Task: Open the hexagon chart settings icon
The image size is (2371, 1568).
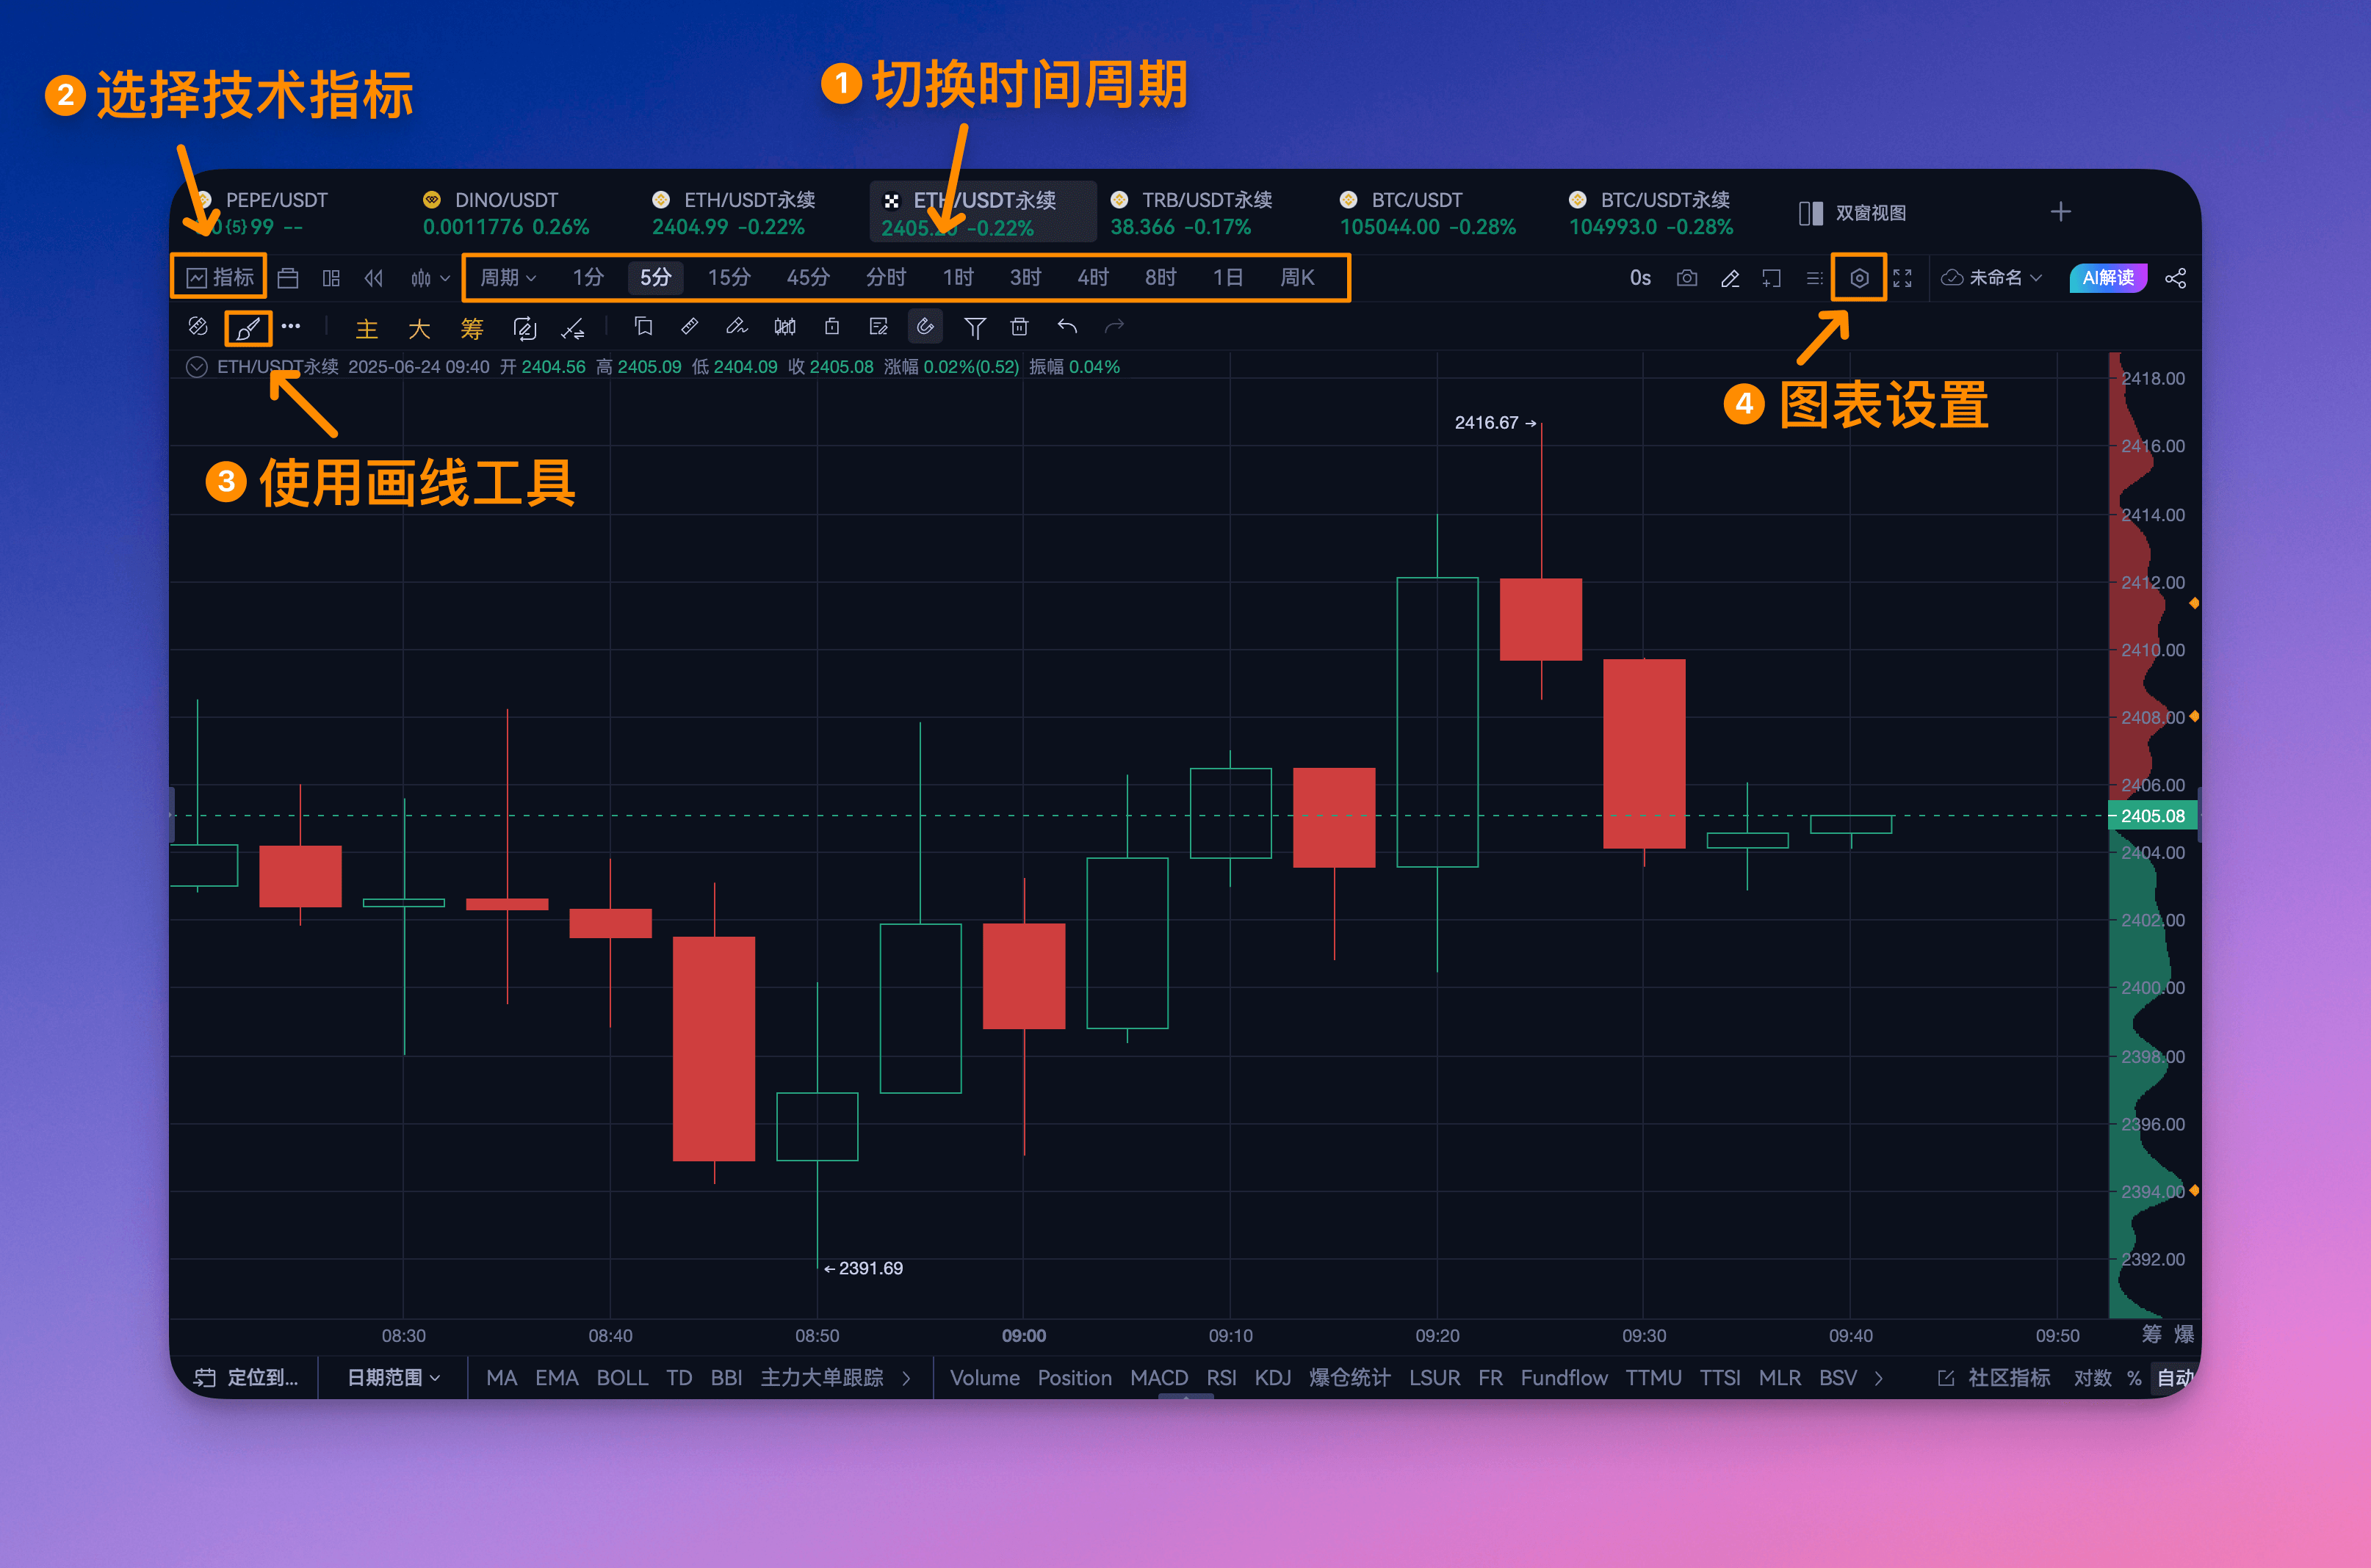Action: coord(1859,278)
